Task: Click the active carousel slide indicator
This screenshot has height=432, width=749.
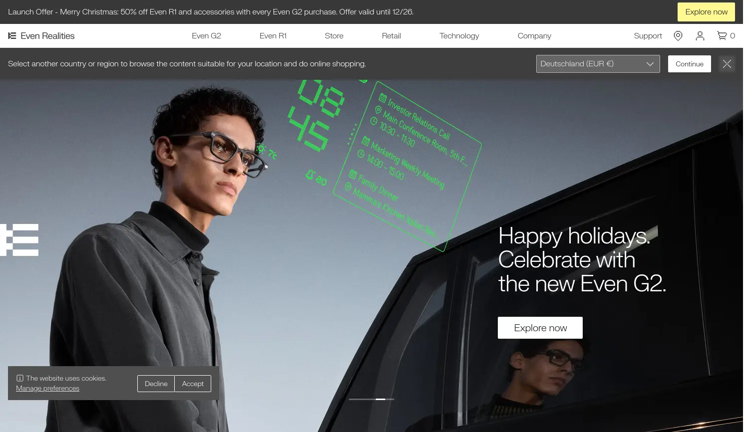Action: pyautogui.click(x=380, y=399)
